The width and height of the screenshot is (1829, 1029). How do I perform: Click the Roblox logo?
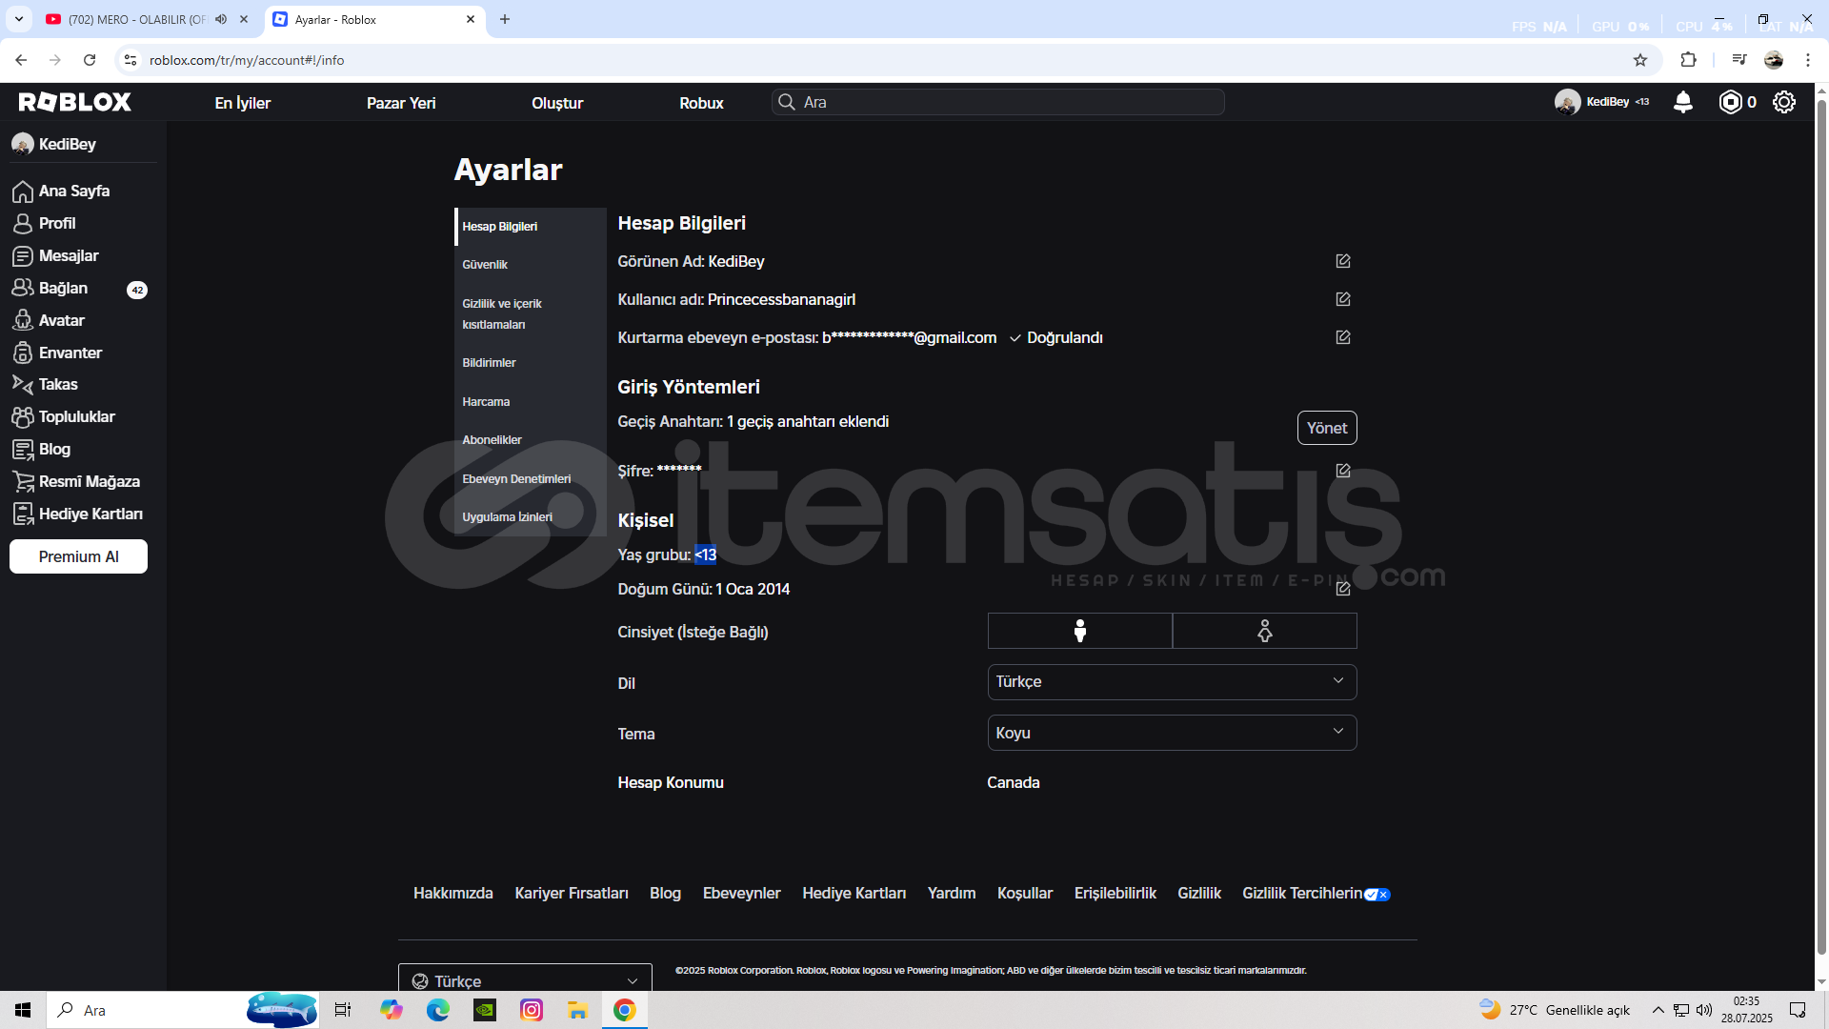point(74,102)
